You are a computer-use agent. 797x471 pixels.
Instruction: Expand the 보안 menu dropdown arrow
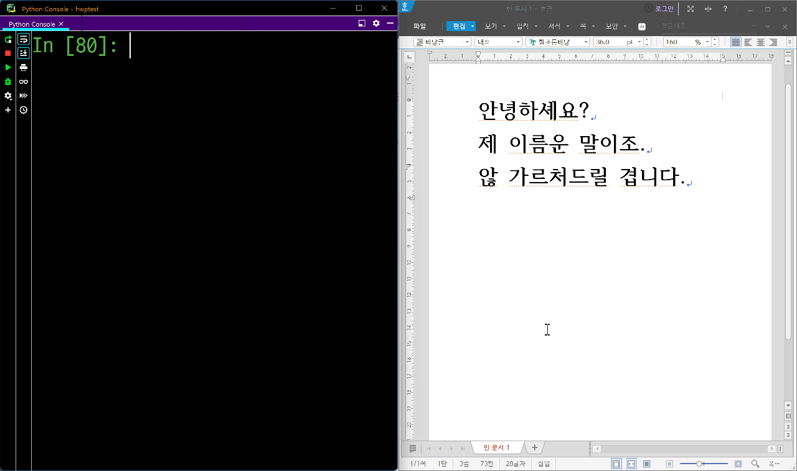click(x=624, y=26)
